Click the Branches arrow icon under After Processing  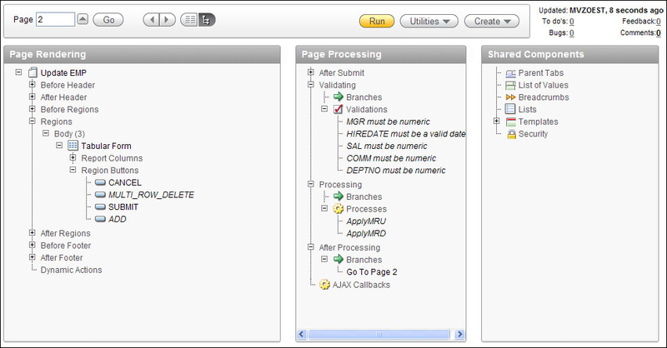tap(339, 259)
